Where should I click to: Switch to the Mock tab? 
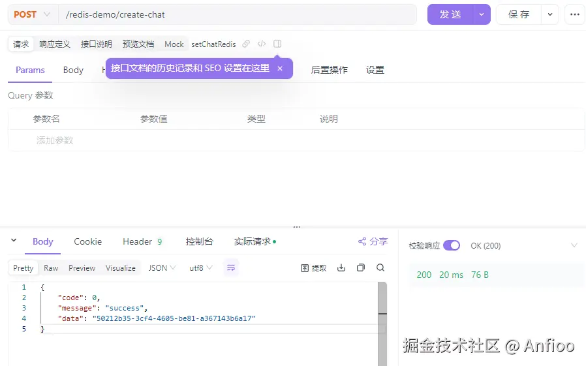(174, 44)
